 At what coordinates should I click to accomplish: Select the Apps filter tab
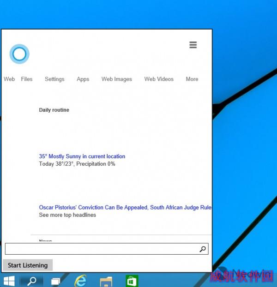pyautogui.click(x=83, y=79)
